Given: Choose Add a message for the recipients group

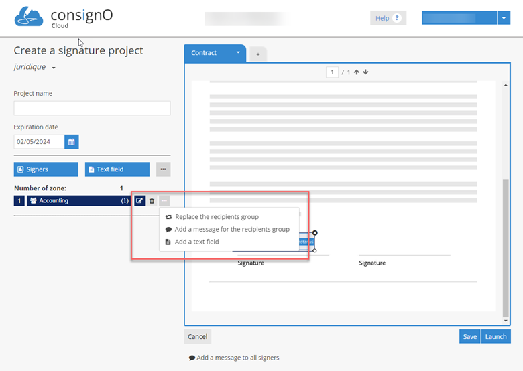Looking at the screenshot, I should coord(232,229).
